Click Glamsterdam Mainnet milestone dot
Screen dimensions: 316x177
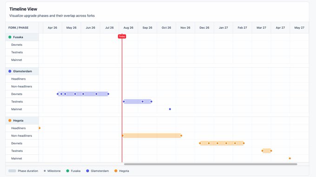pyautogui.click(x=170, y=109)
